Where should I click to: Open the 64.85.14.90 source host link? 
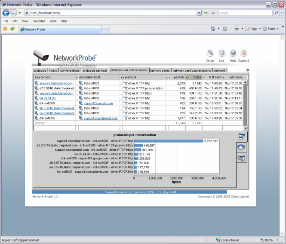click(x=47, y=98)
